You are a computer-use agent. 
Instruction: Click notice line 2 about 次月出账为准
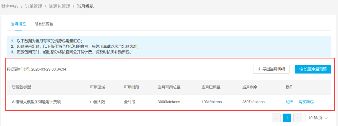(x=74, y=46)
